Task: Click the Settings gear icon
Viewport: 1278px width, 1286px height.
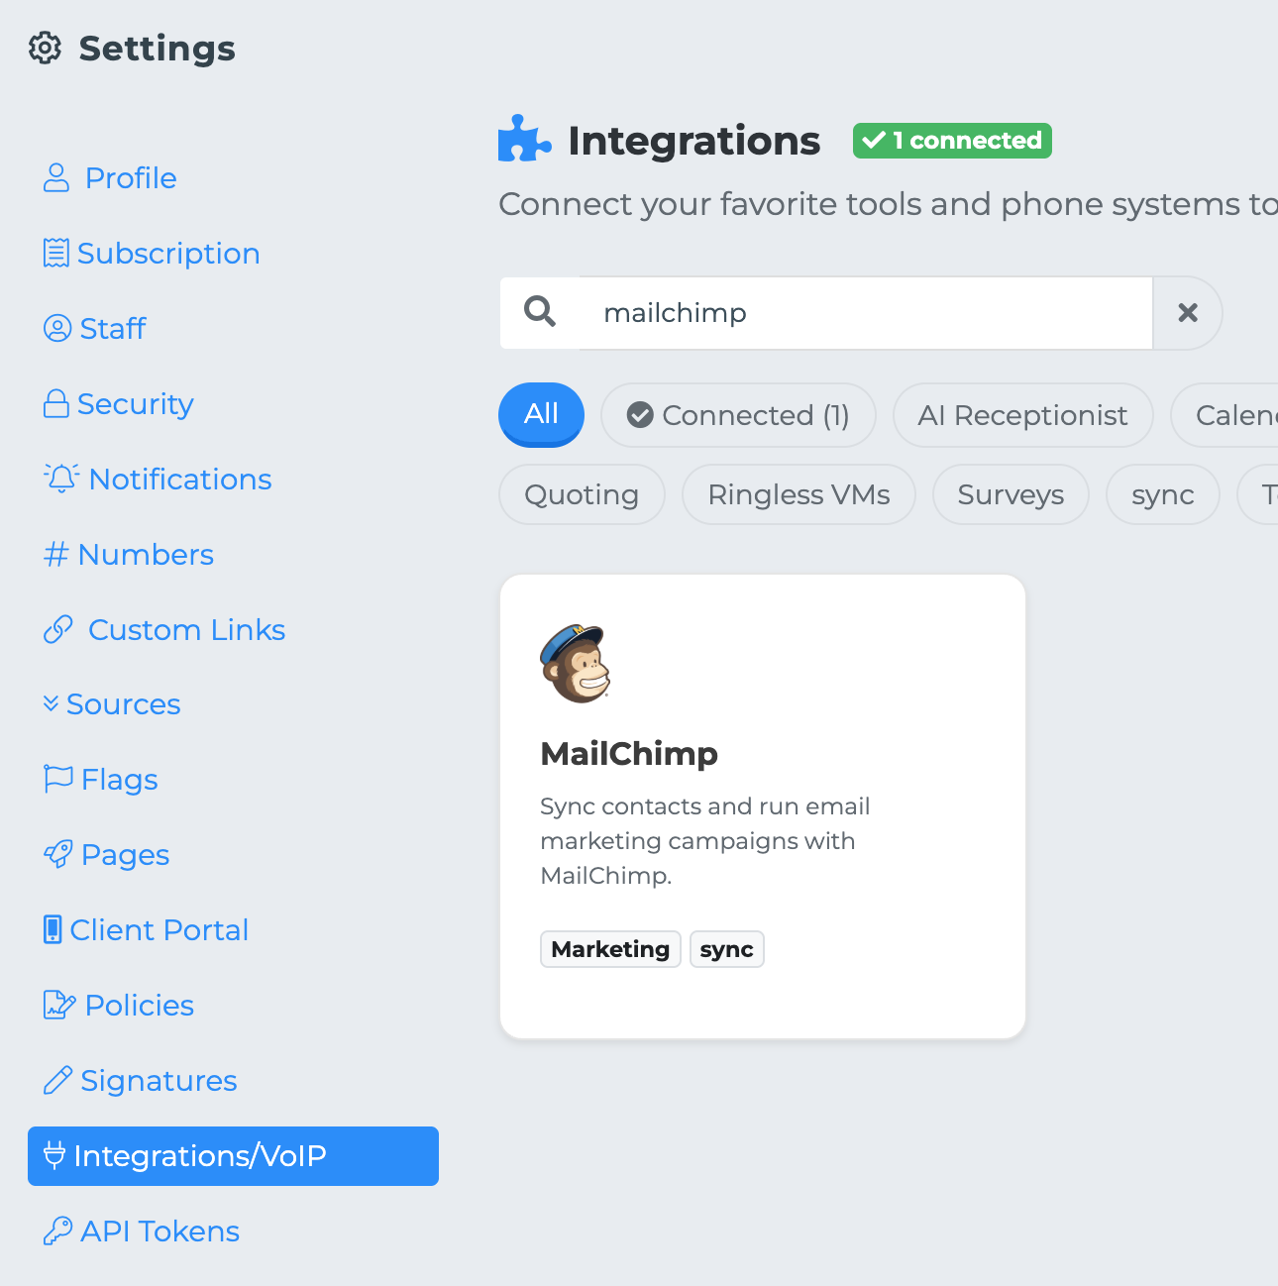Action: [x=45, y=48]
